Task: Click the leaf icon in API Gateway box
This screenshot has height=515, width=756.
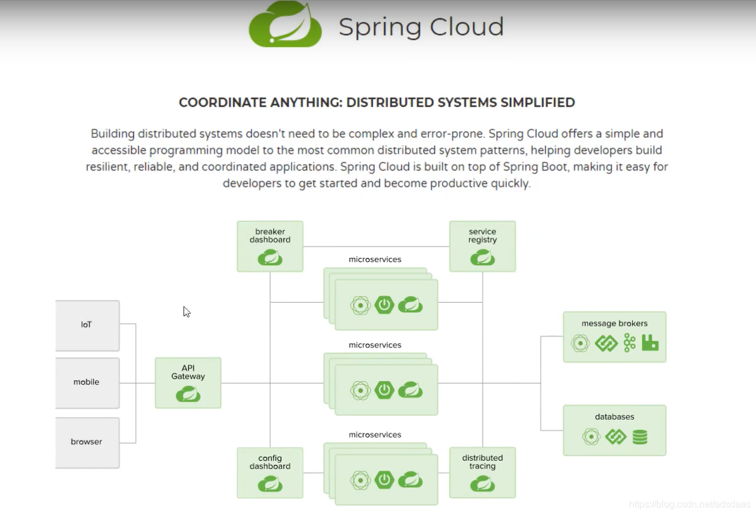Action: 188,394
